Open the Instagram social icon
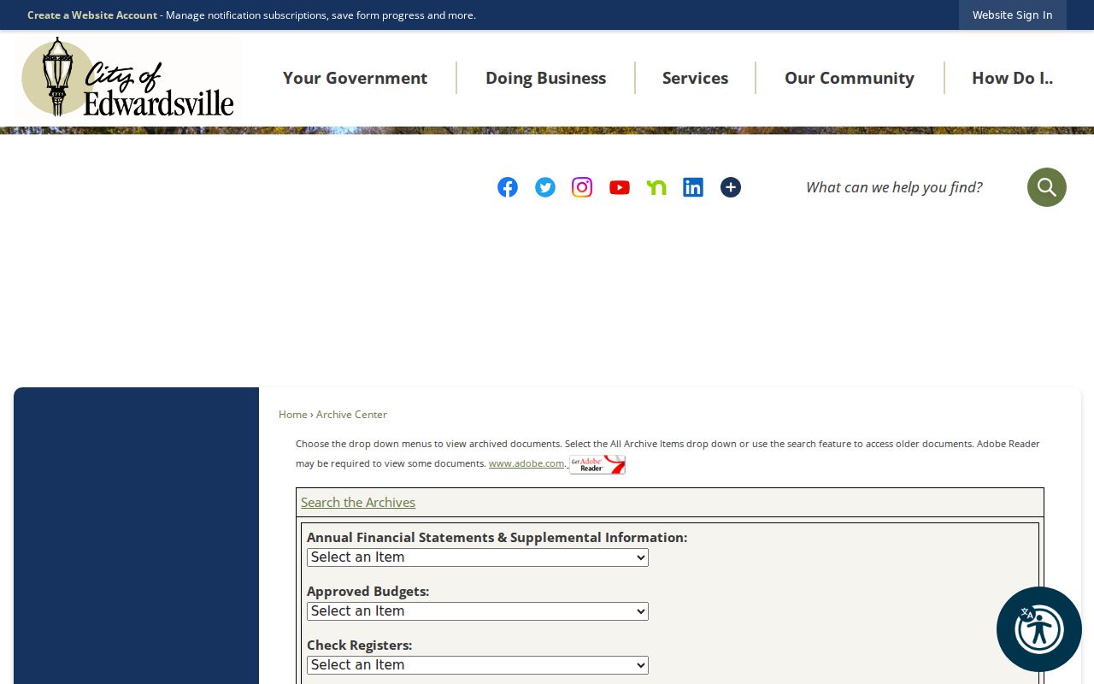Viewport: 1094px width, 684px height. coord(582,187)
